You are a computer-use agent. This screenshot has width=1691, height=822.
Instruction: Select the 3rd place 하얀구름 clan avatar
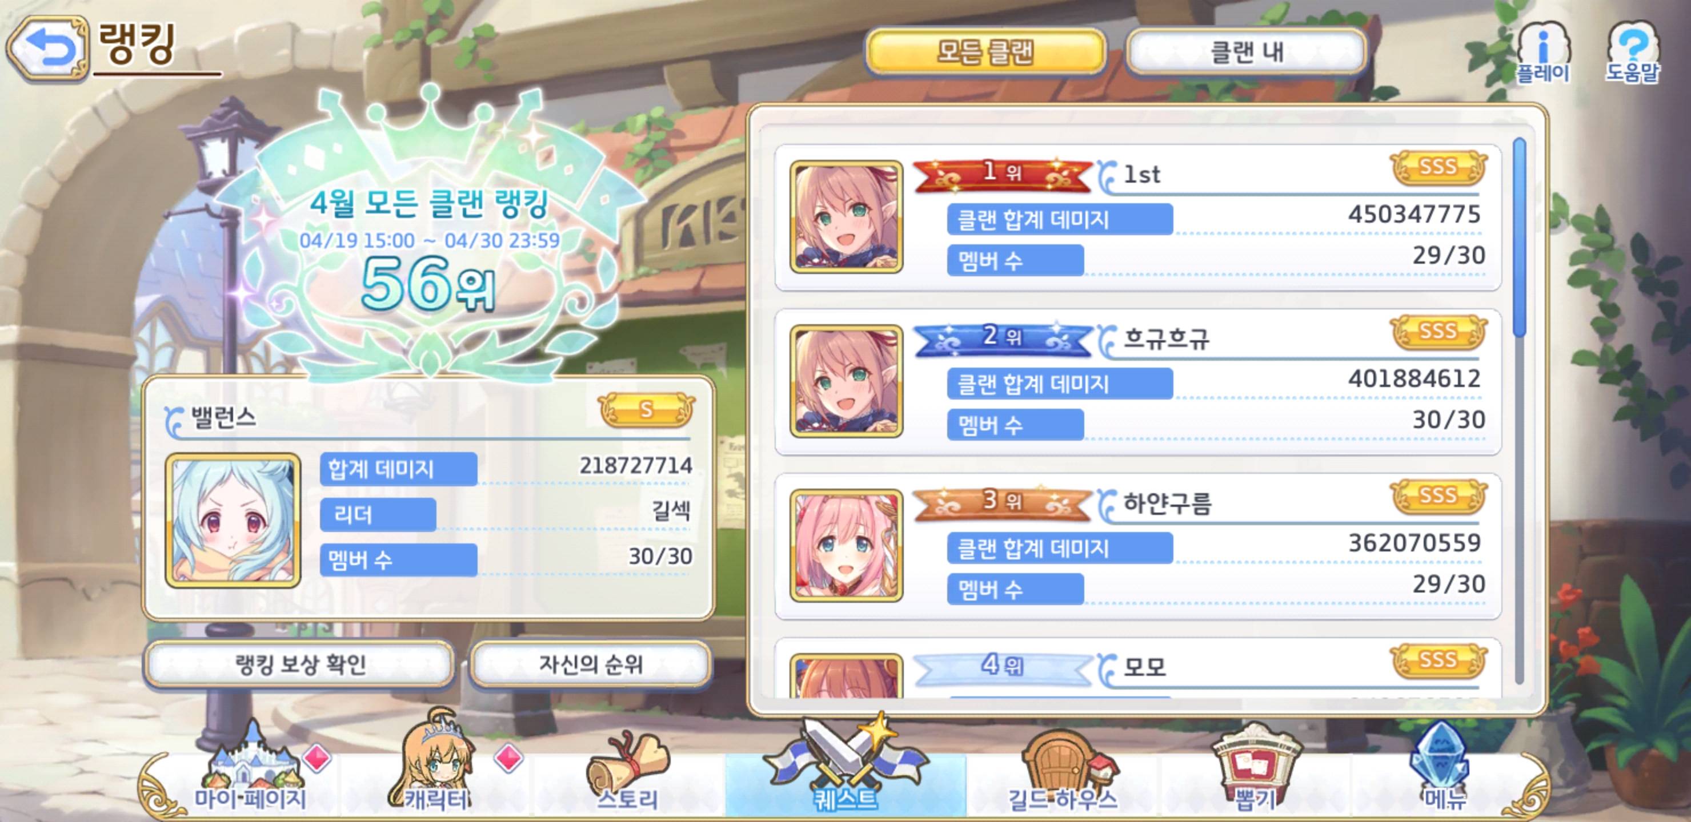(x=846, y=546)
